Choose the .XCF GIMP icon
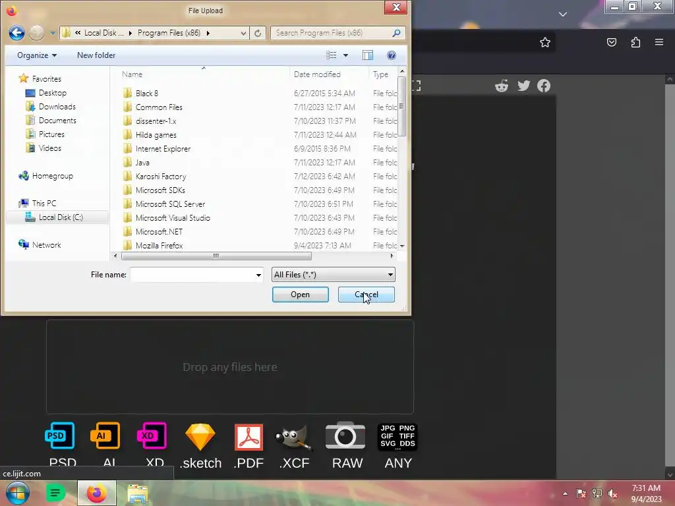 click(293, 438)
